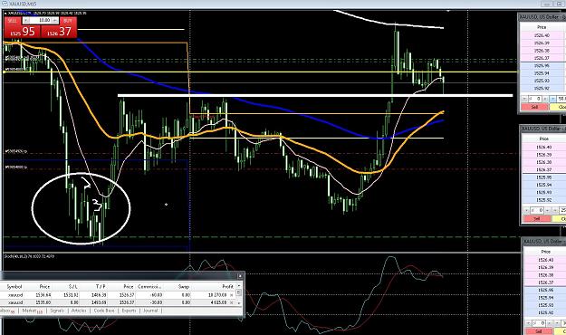566x335 pixels.
Task: Click the SELL button at 1525.95
Action: (23, 31)
